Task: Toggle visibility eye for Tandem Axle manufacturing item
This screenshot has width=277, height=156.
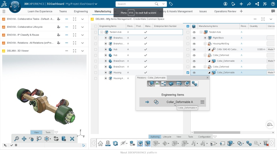Action: (x=194, y=32)
